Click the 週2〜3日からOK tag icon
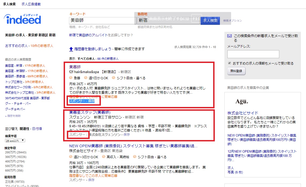The width and height of the screenshot is (306, 187). 71,157
